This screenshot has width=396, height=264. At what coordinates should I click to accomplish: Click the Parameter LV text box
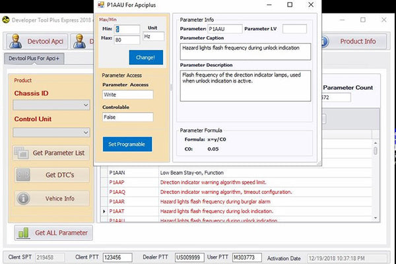click(x=294, y=29)
